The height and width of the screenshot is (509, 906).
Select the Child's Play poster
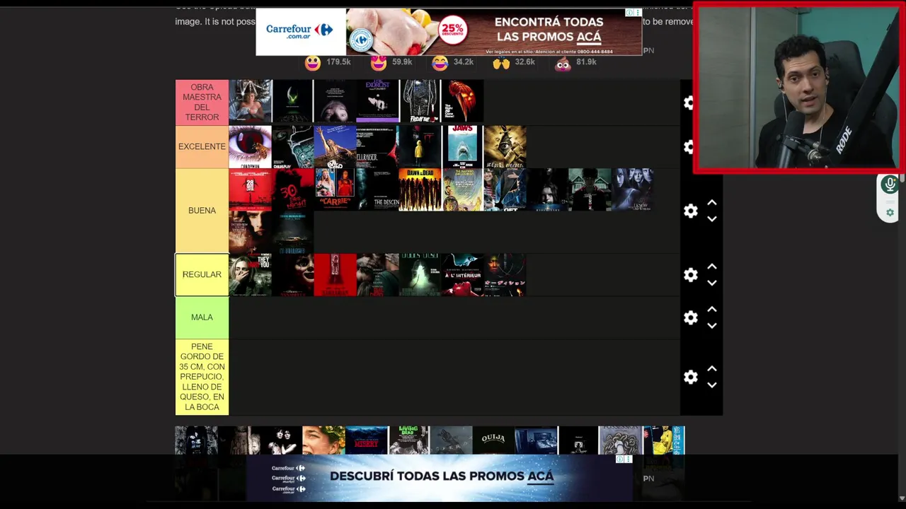coord(292,147)
